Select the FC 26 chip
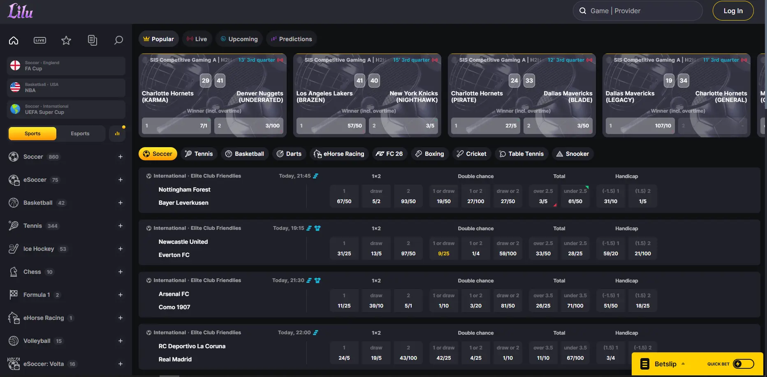Screen dimensions: 767x377 (389, 154)
